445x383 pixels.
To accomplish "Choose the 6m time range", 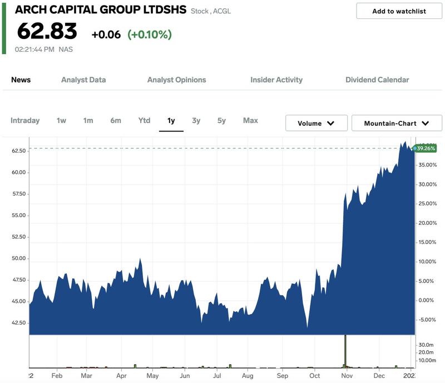I will (116, 120).
